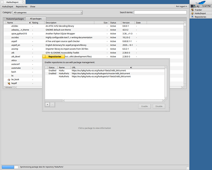Click Enable button in Repositories window
Image resolution: width=212 pixels, height=170 pixels.
tap(144, 106)
